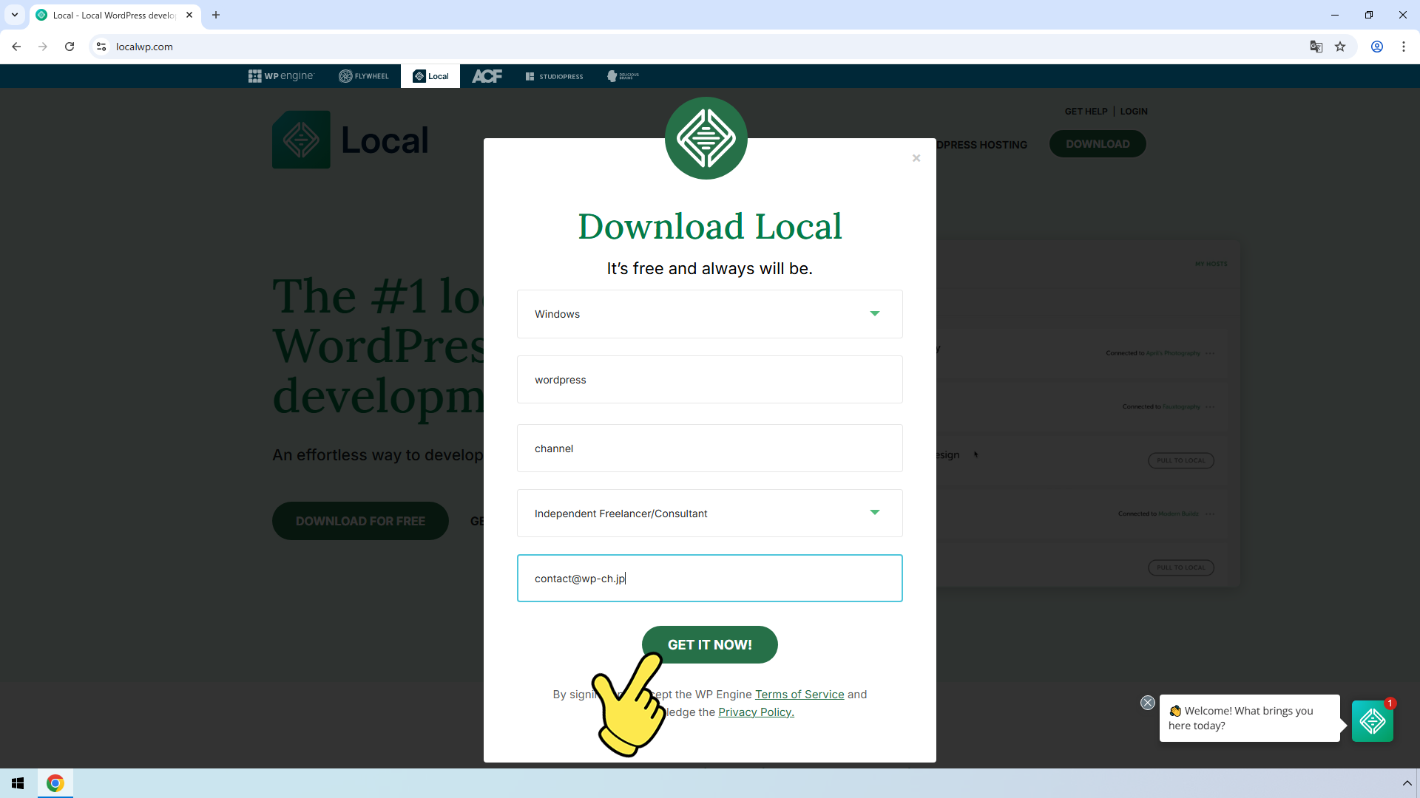The width and height of the screenshot is (1420, 798).
Task: Click the DOWNLOAD FOR FREE button
Action: click(360, 521)
